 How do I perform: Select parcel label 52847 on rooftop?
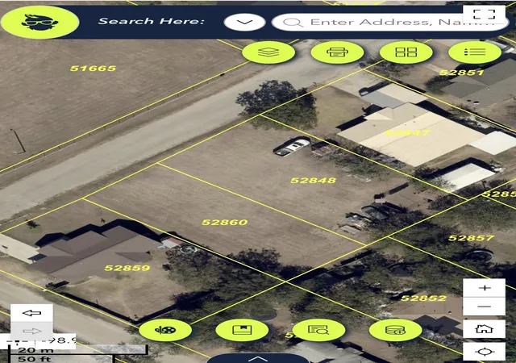pos(407,133)
